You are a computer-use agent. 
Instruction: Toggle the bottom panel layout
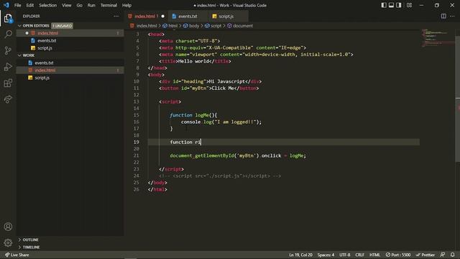tap(391, 5)
